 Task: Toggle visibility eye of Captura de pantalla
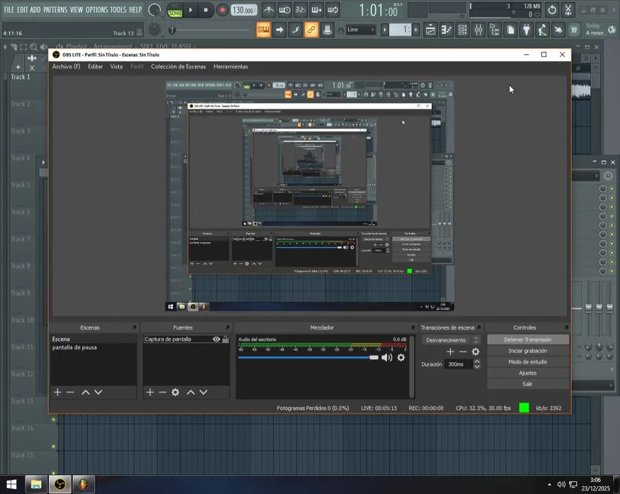pos(216,339)
